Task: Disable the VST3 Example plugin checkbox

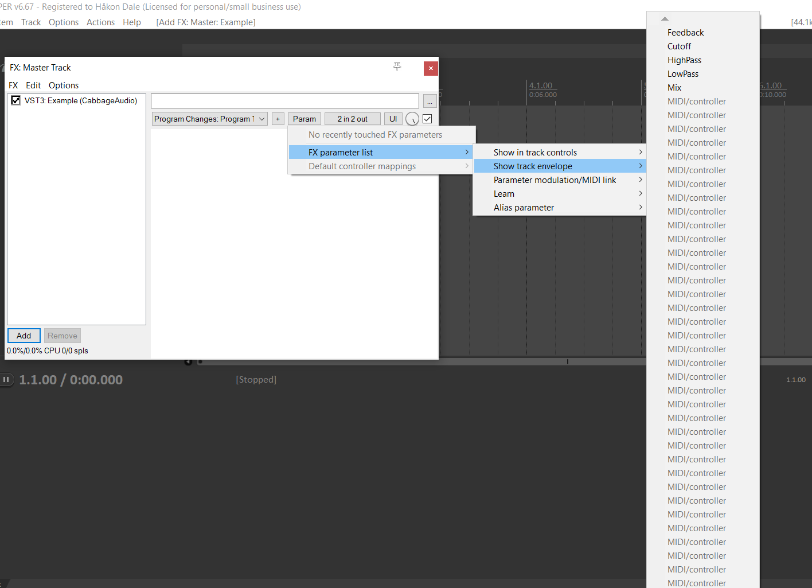Action: 16,100
